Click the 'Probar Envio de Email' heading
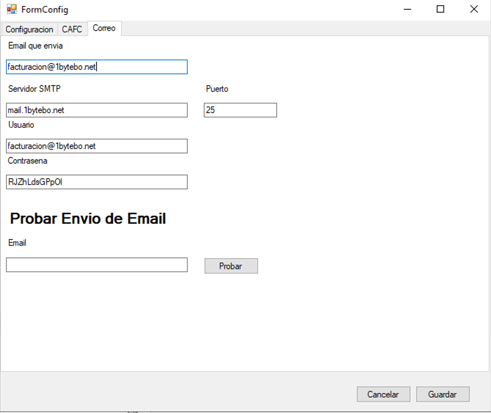This screenshot has width=491, height=413. [x=88, y=219]
